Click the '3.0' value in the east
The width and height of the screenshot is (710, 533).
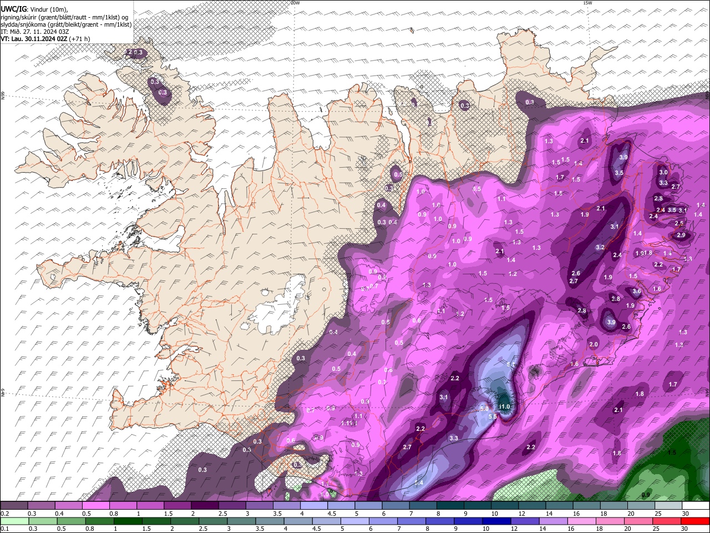[x=663, y=172]
